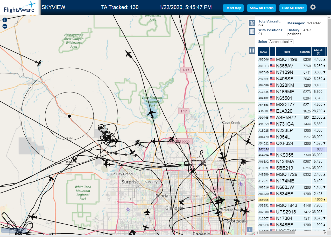Open the map layer switcher icon
Image resolution: width=331 pixels, height=237 pixels.
coord(252,24)
